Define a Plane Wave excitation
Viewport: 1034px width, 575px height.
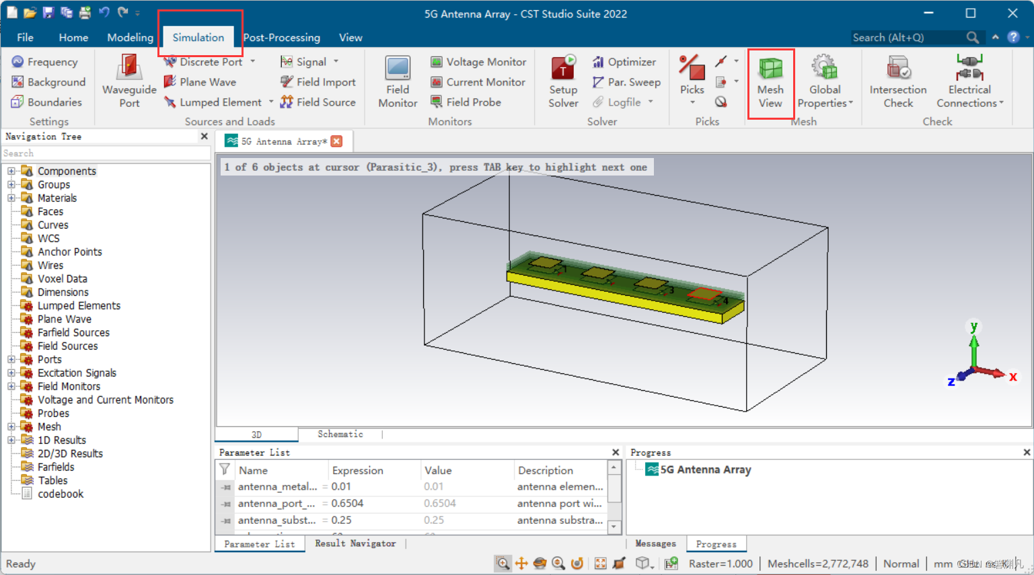pos(200,82)
